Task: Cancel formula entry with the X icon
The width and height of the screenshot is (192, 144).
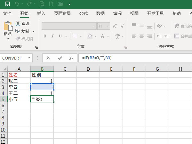Action: point(48,58)
